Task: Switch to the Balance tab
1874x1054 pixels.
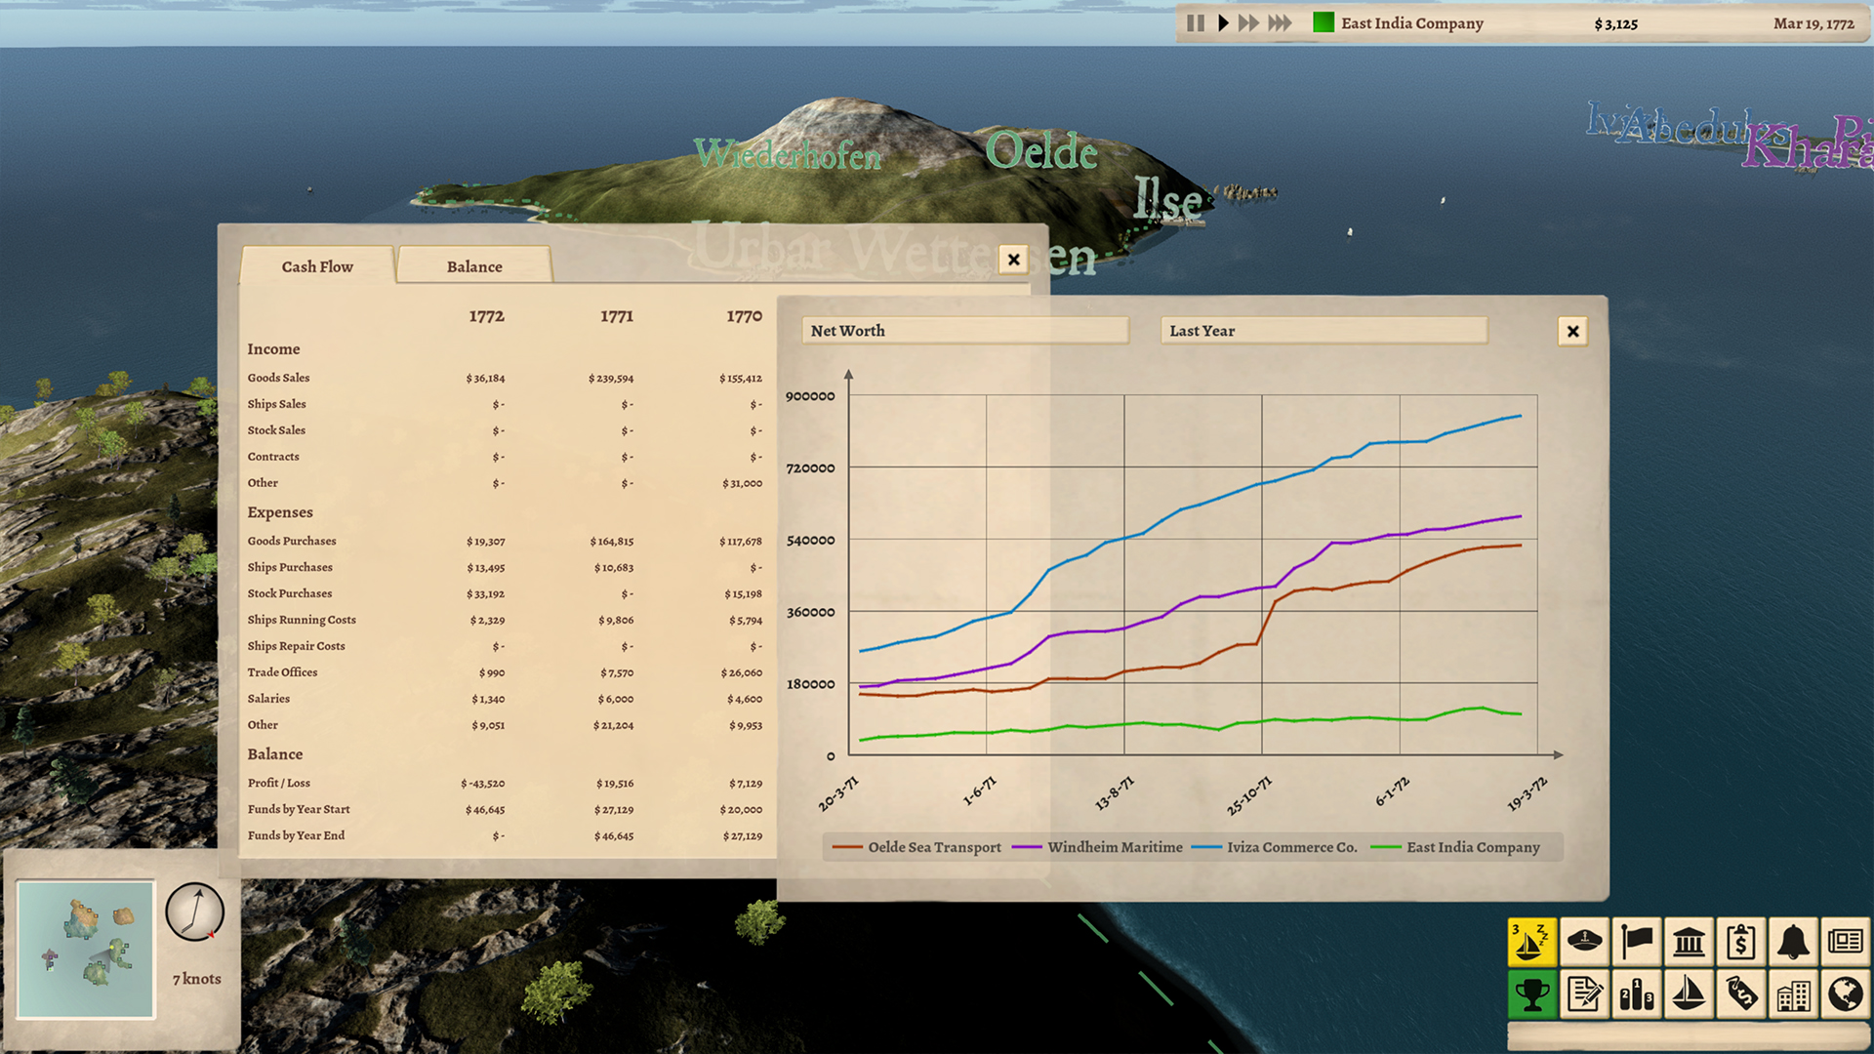Action: point(473,265)
